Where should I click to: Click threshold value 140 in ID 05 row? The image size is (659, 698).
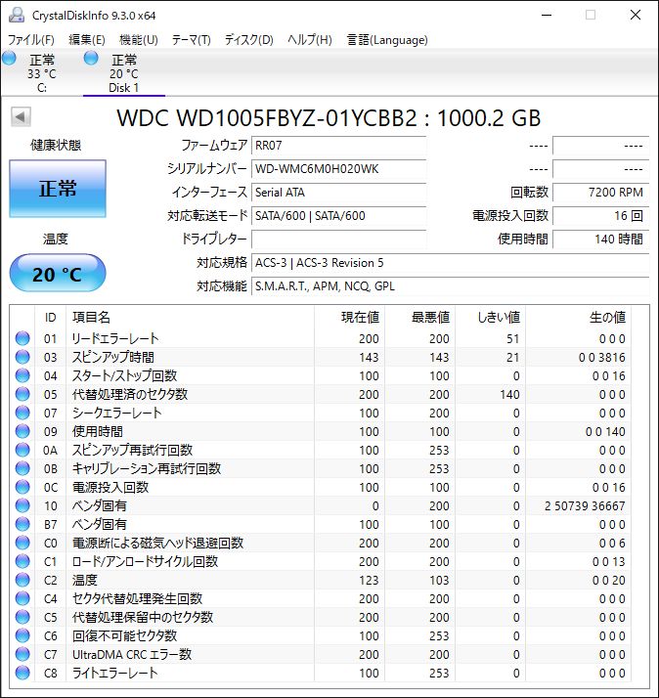point(509,395)
